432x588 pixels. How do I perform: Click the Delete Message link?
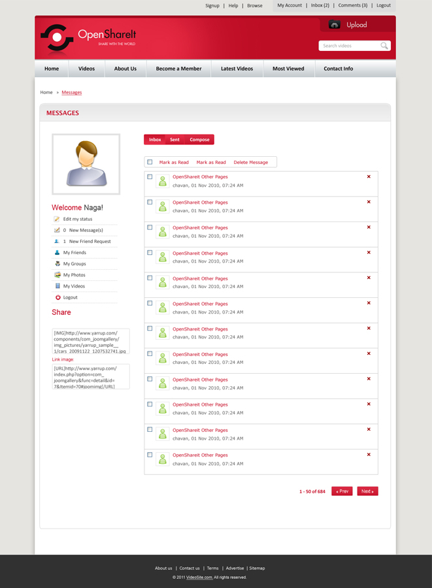coord(251,163)
